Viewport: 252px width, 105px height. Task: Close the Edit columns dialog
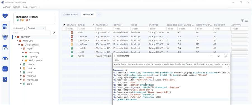tap(226, 56)
